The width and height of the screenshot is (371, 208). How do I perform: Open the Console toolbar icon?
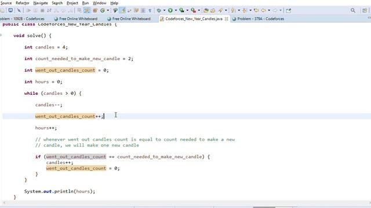[x=10, y=10]
